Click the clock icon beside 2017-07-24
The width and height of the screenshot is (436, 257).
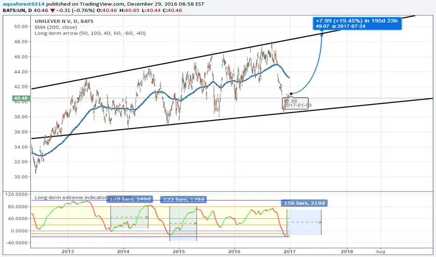(x=334, y=26)
